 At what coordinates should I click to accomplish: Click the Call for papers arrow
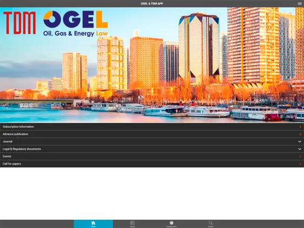click(300, 164)
